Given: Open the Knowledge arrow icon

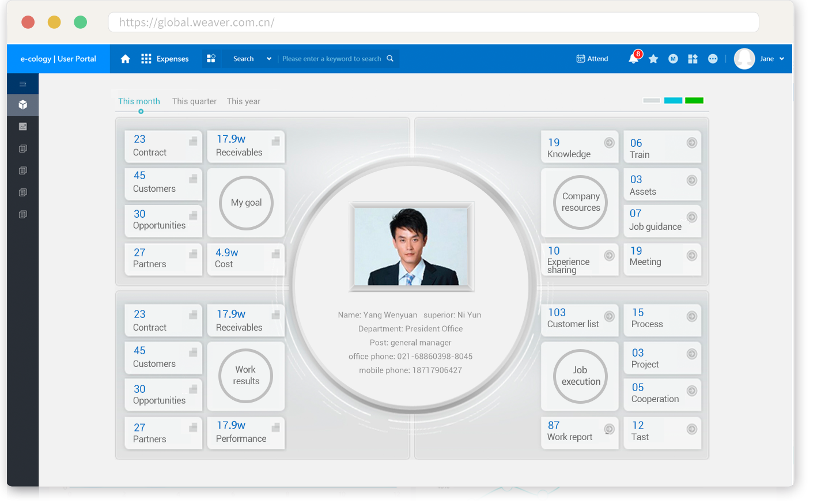Looking at the screenshot, I should click(x=609, y=143).
